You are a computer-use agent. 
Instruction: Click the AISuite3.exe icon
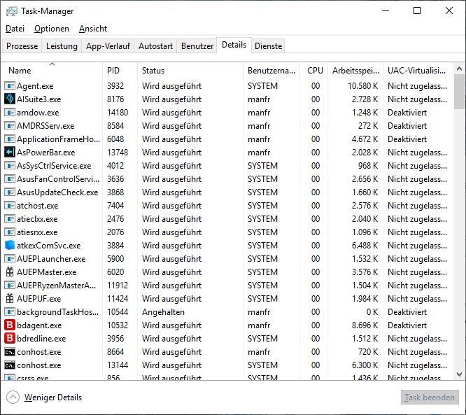click(10, 99)
